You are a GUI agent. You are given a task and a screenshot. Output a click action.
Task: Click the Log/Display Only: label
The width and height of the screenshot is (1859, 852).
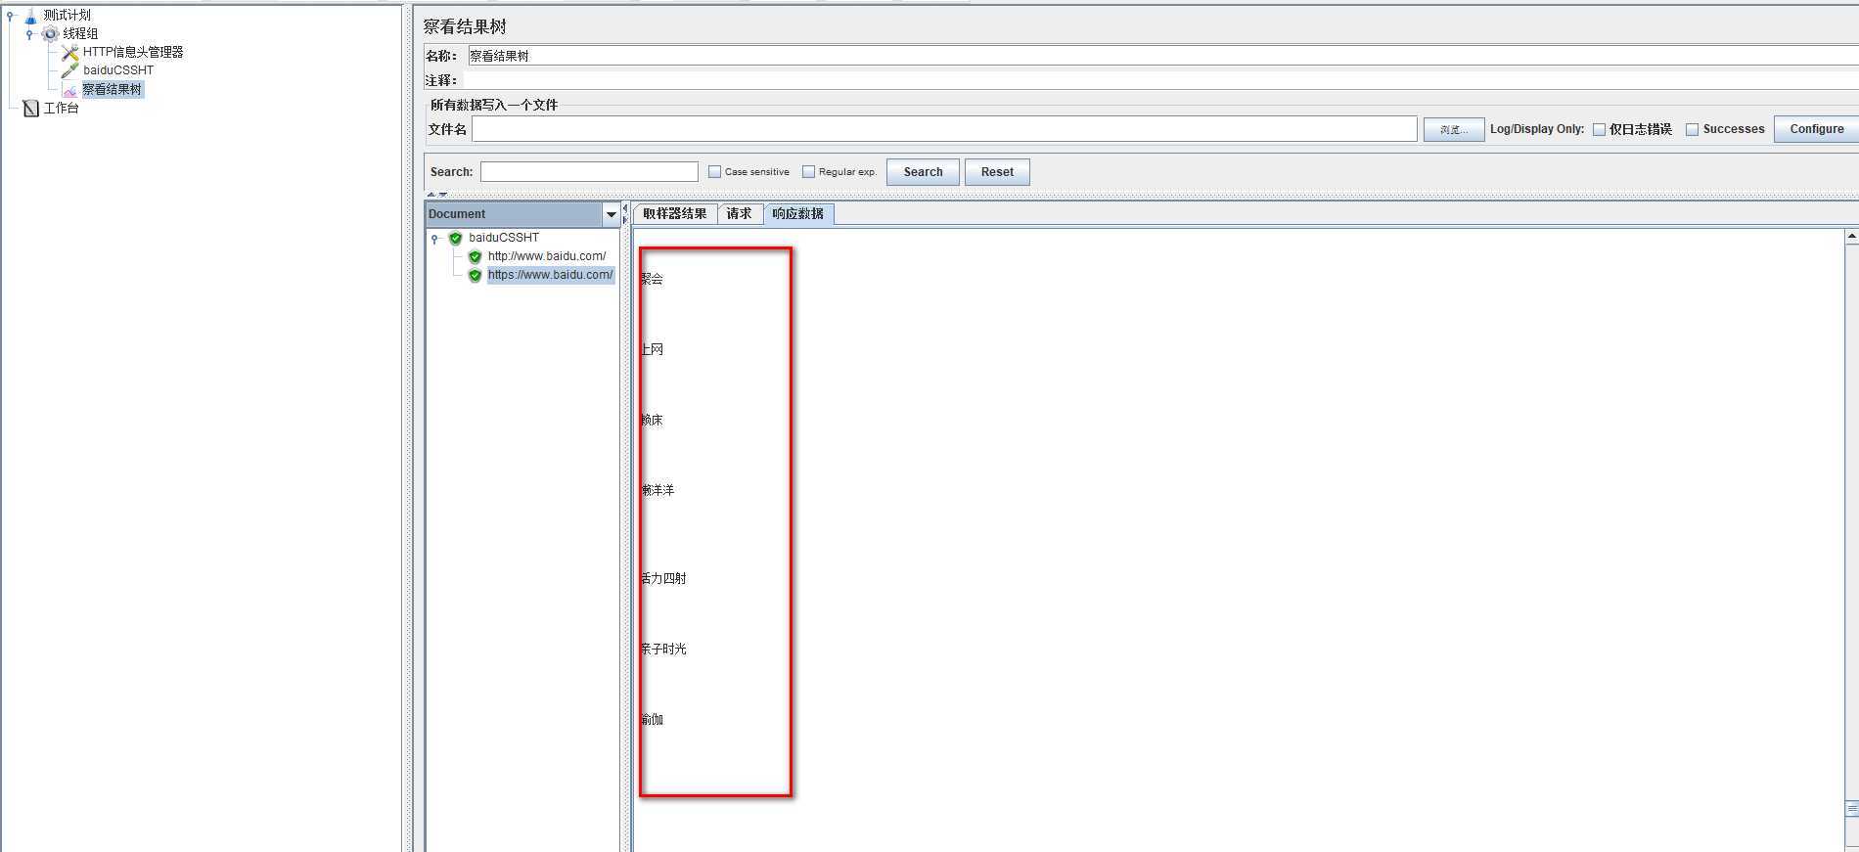(x=1536, y=129)
